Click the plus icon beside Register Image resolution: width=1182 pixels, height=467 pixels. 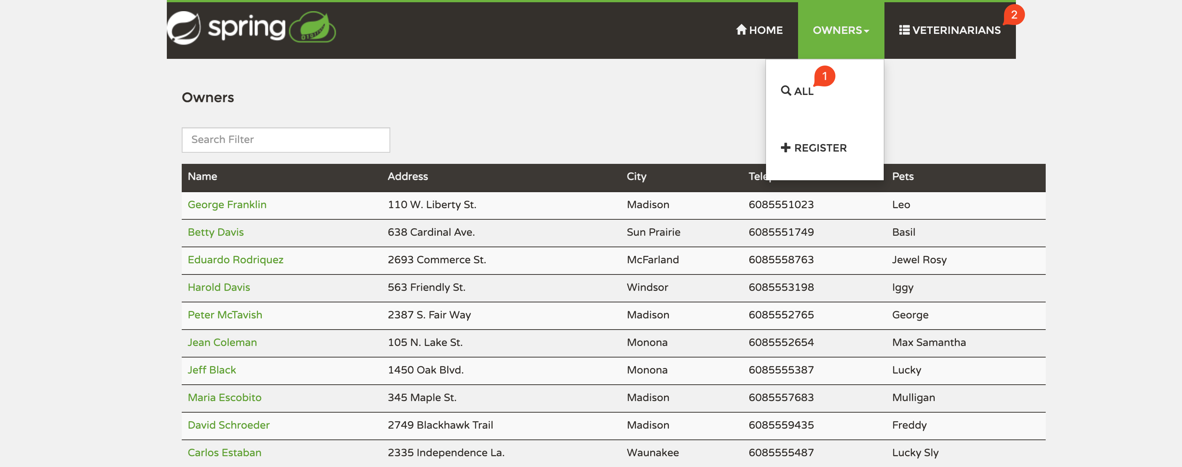[785, 147]
